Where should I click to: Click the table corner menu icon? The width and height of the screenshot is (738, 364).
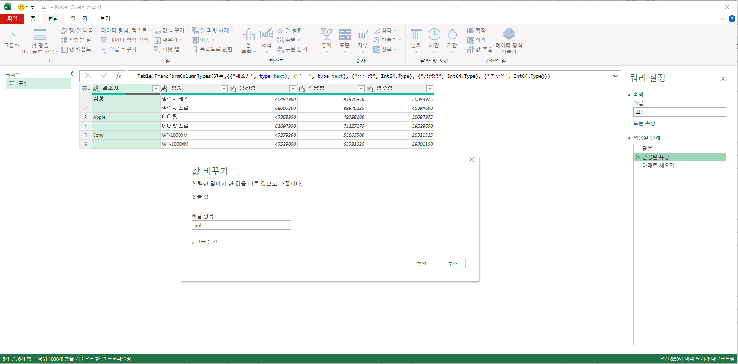click(x=86, y=89)
